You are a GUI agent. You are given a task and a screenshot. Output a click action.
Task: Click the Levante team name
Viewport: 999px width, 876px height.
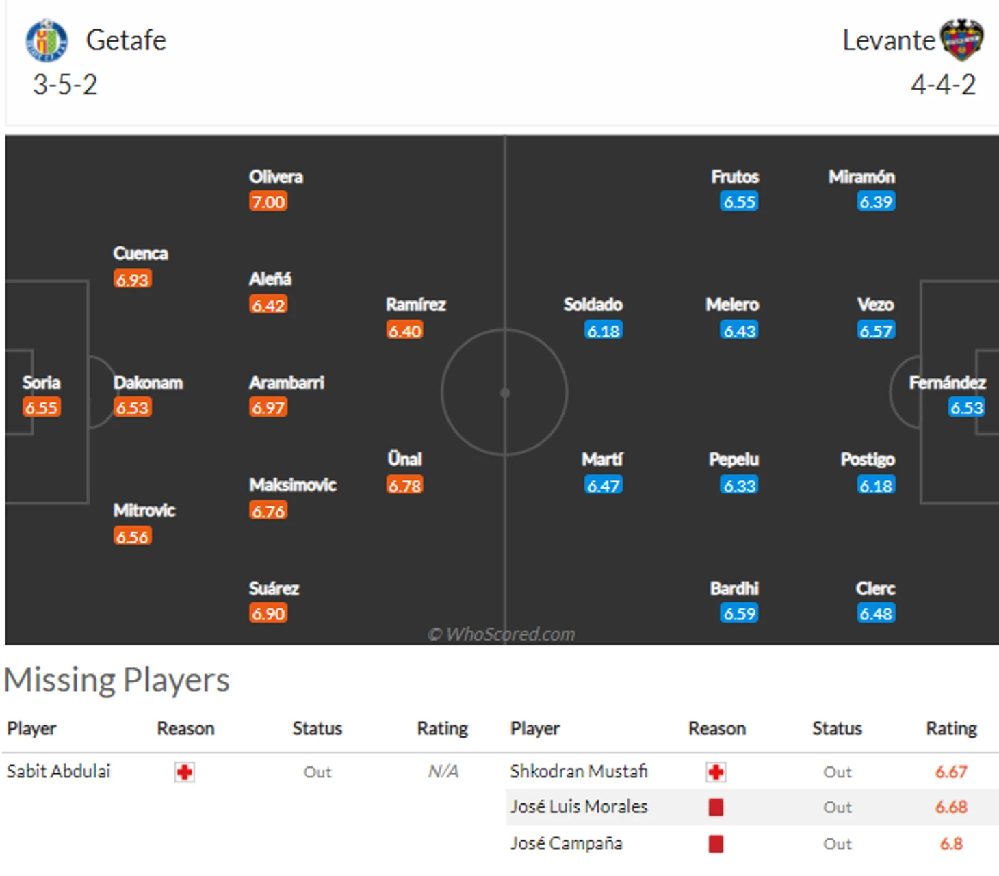pos(888,40)
